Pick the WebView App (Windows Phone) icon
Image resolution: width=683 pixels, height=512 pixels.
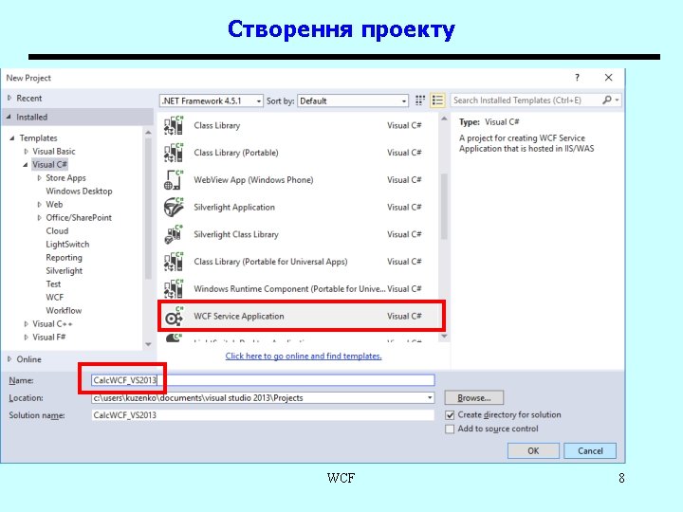click(x=174, y=180)
